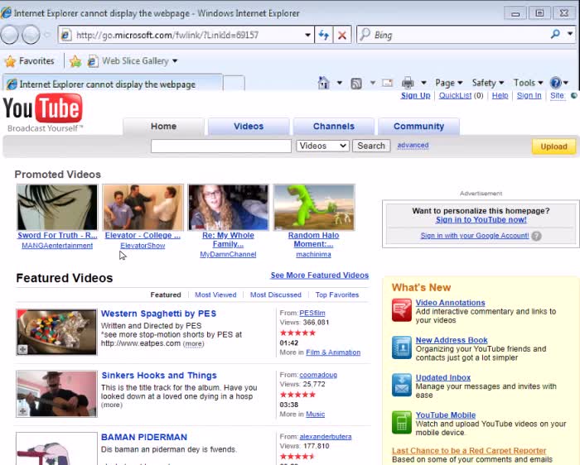Screen dimensions: 580x465
Task: Expand the Tools menu dropdown
Action: (x=528, y=83)
